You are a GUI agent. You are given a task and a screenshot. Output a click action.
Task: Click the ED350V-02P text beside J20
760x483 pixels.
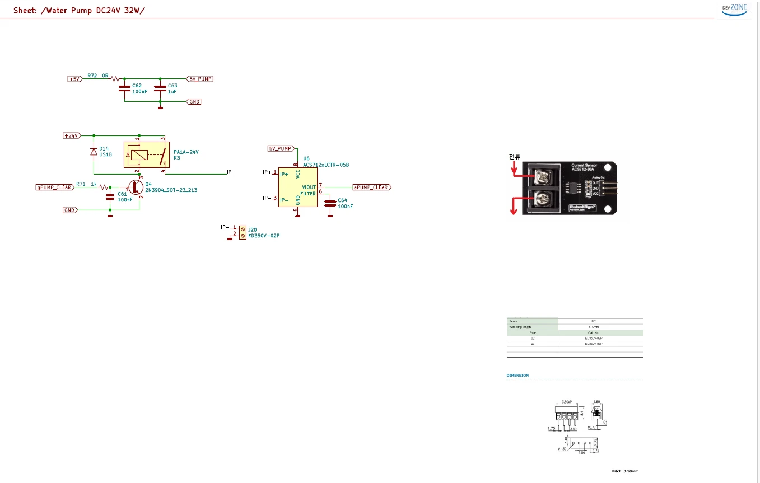[x=264, y=236]
